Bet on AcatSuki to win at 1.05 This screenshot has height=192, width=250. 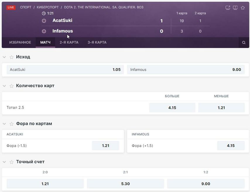(x=65, y=70)
